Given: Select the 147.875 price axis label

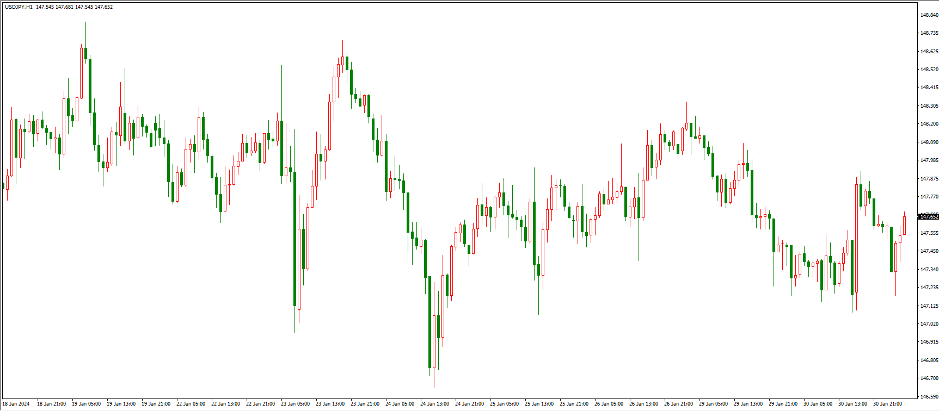Looking at the screenshot, I should pos(929,179).
